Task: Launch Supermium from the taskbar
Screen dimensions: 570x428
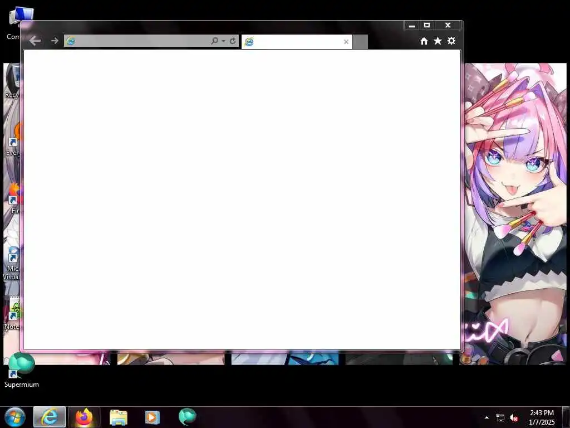Action: point(187,417)
